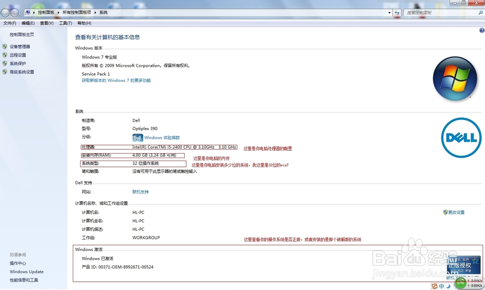This screenshot has height=290, width=485.
Task: Open 远程设置 from the sidebar
Action: [17, 55]
